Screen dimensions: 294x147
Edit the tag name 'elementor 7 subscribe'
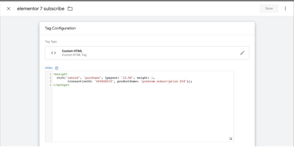(41, 9)
